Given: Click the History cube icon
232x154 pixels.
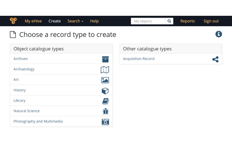Looking at the screenshot, I should tap(105, 91).
